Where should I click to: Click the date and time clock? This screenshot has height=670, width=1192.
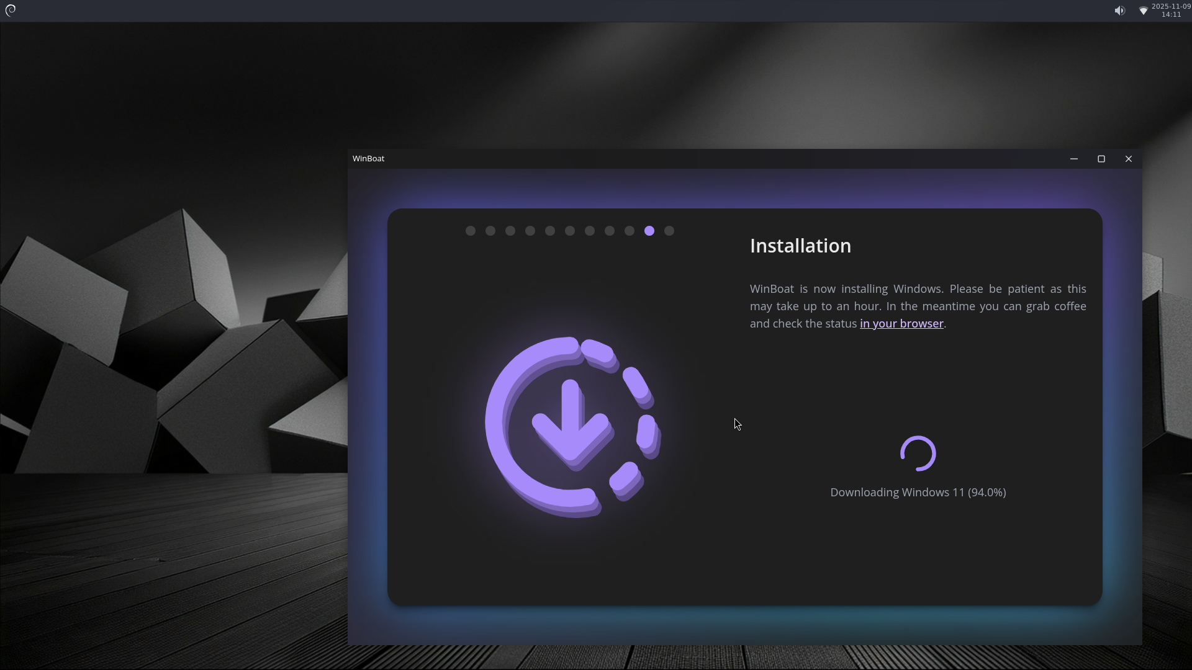tap(1171, 11)
